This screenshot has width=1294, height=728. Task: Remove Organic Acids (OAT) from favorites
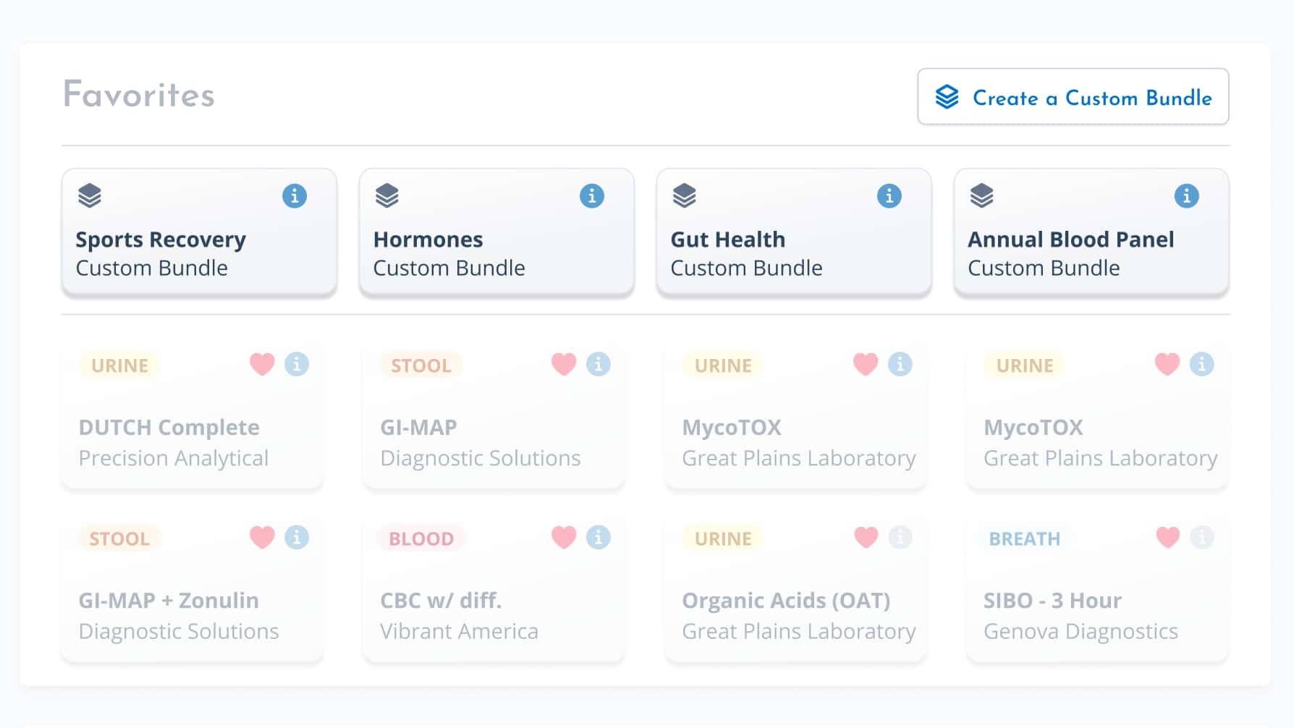pyautogui.click(x=866, y=538)
